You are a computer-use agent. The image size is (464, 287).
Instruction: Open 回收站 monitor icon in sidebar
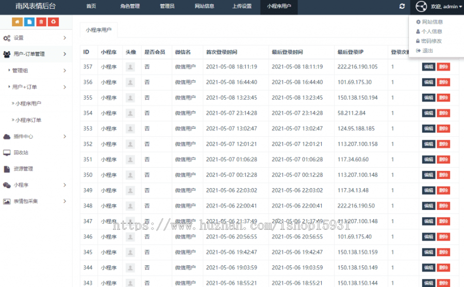(x=7, y=152)
